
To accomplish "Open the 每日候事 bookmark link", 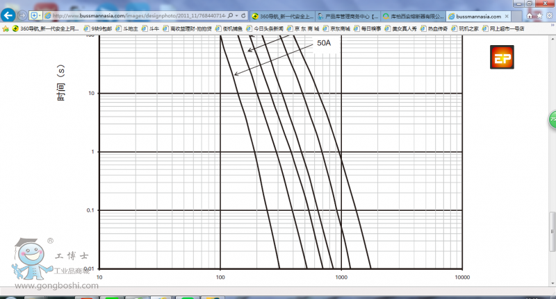I will (x=370, y=29).
